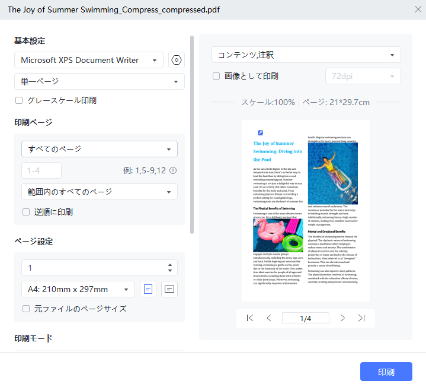This screenshot has width=426, height=390.
Task: Click the copies number field
Action: click(x=100, y=268)
